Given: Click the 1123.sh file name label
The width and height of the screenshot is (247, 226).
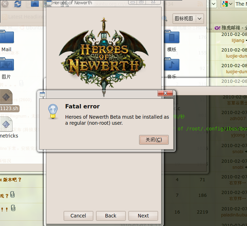Looking at the screenshot, I should pos(9,108).
